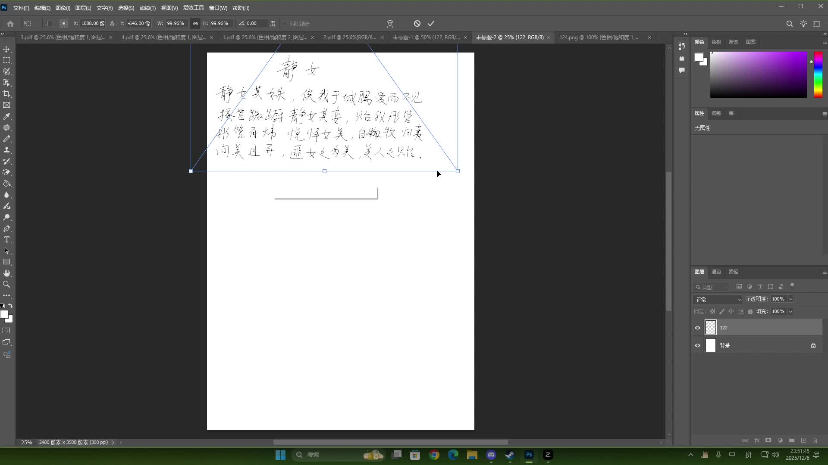Click the X position input field

tap(90, 24)
